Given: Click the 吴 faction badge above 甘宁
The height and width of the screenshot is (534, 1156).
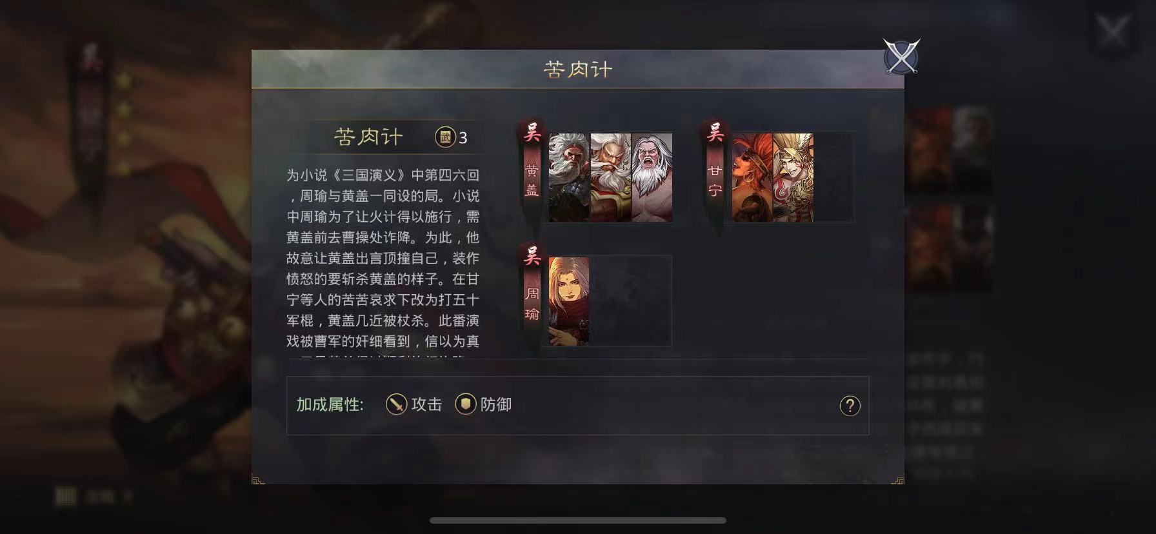Looking at the screenshot, I should [x=715, y=132].
